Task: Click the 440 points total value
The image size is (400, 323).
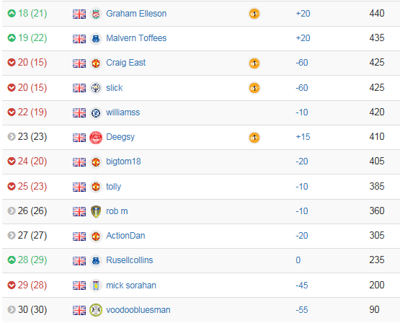Action: click(377, 13)
